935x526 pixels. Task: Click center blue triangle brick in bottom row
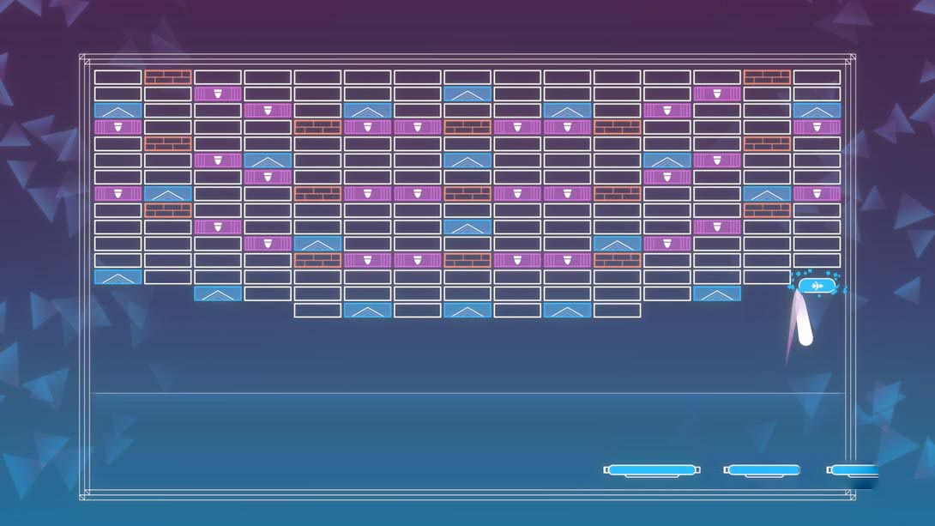pos(467,310)
